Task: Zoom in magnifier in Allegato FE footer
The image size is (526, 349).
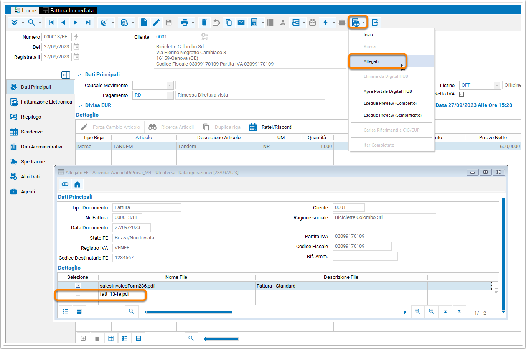Action: click(x=417, y=311)
